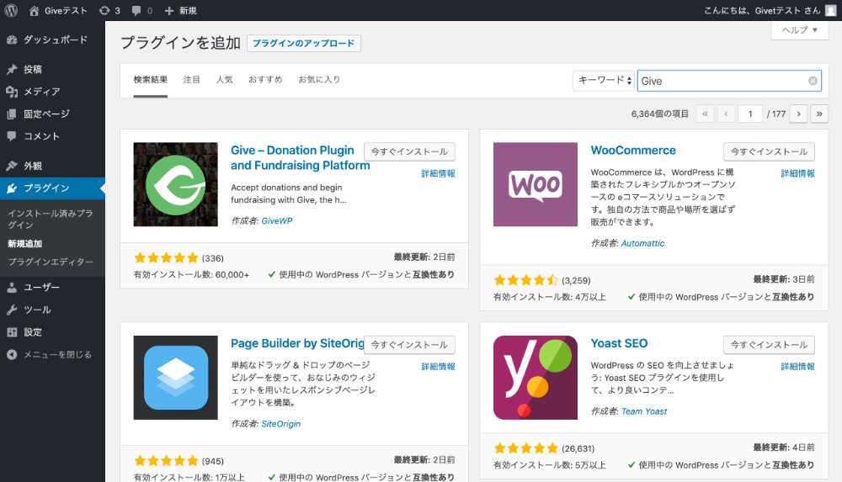Switch to the 注目 tab
The height and width of the screenshot is (482, 842).
tap(192, 79)
